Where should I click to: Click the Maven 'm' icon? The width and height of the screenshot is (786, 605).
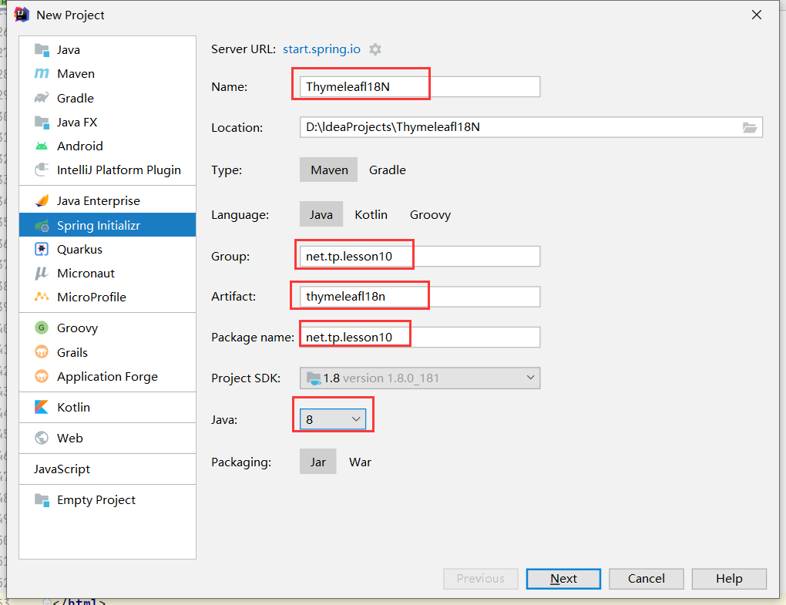(42, 74)
